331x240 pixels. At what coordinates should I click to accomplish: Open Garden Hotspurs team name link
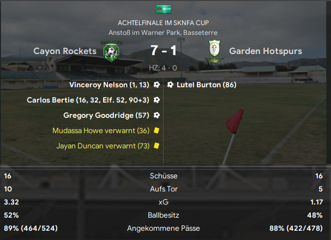coord(266,51)
